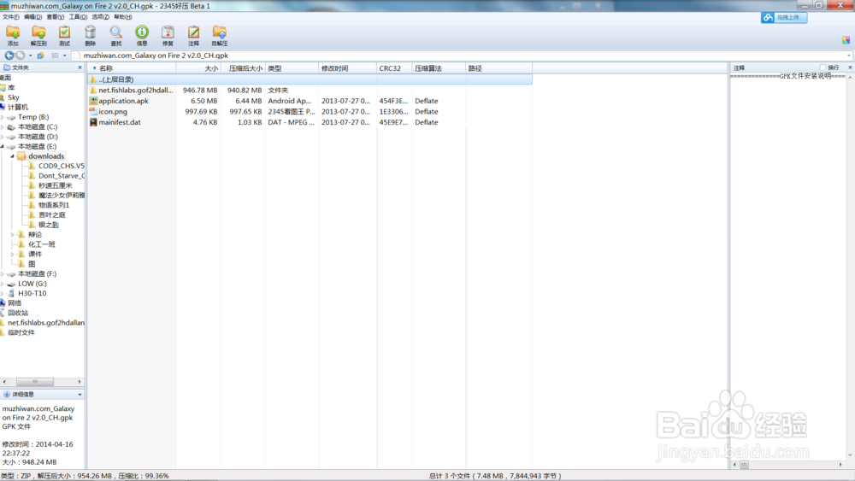This screenshot has height=481, width=855.
Task: Expand the Temp (B:) drive node
Action: pos(3,117)
